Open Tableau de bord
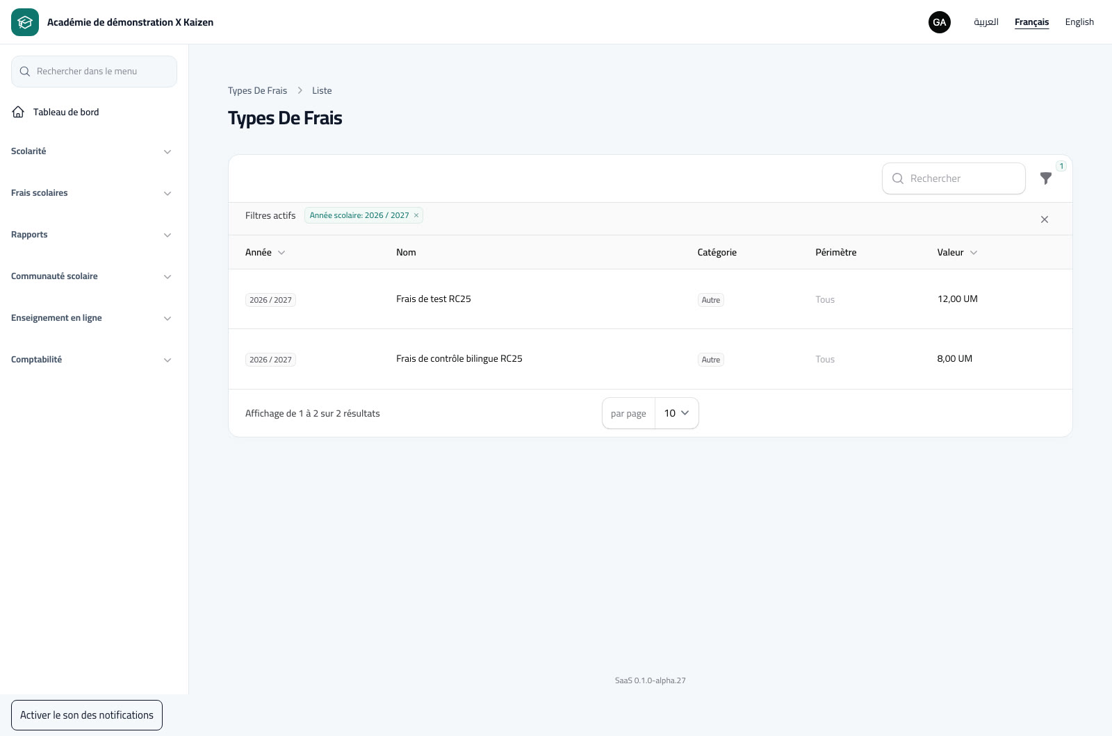The image size is (1112, 736). 94,112
